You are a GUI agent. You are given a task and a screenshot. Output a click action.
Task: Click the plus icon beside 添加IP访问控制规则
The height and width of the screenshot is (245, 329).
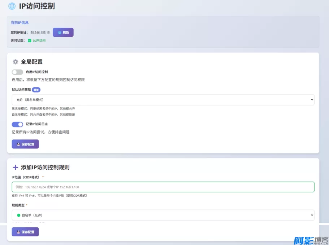click(16, 168)
